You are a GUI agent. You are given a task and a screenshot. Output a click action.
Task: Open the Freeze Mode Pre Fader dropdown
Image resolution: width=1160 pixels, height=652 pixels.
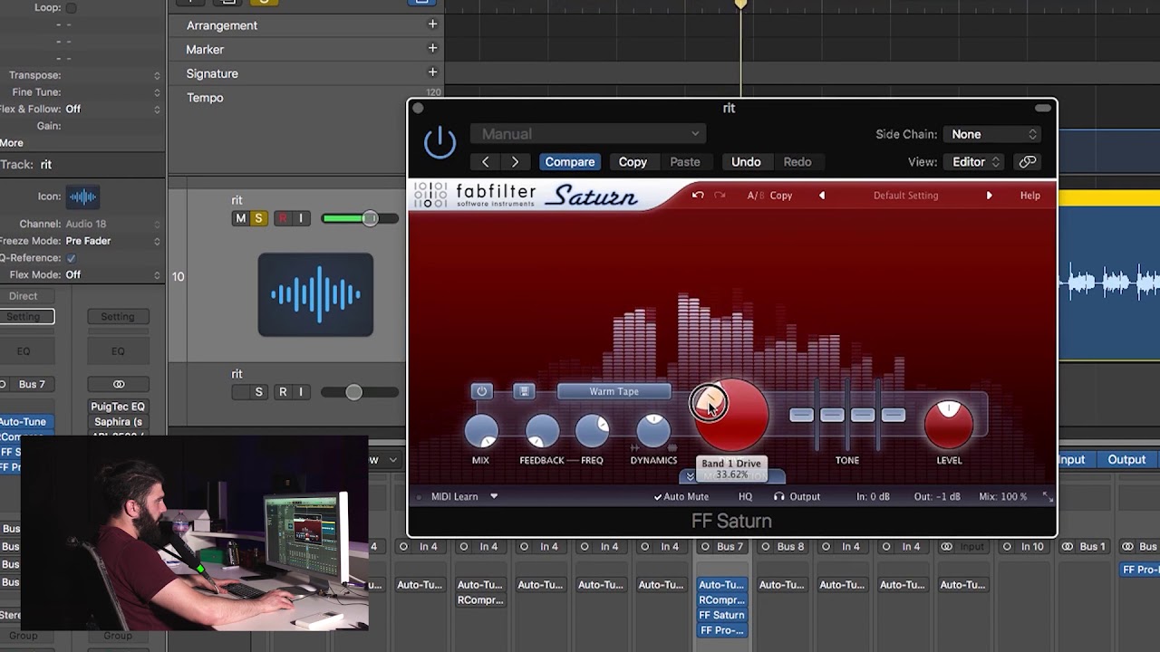pos(112,241)
